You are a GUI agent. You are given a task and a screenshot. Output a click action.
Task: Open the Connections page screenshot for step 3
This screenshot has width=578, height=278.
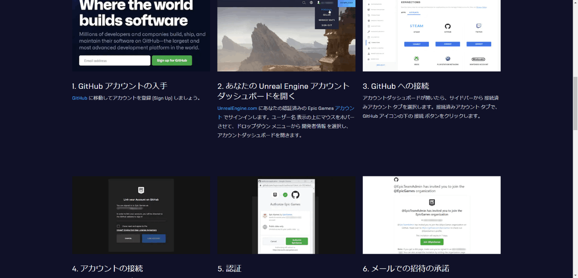432,36
